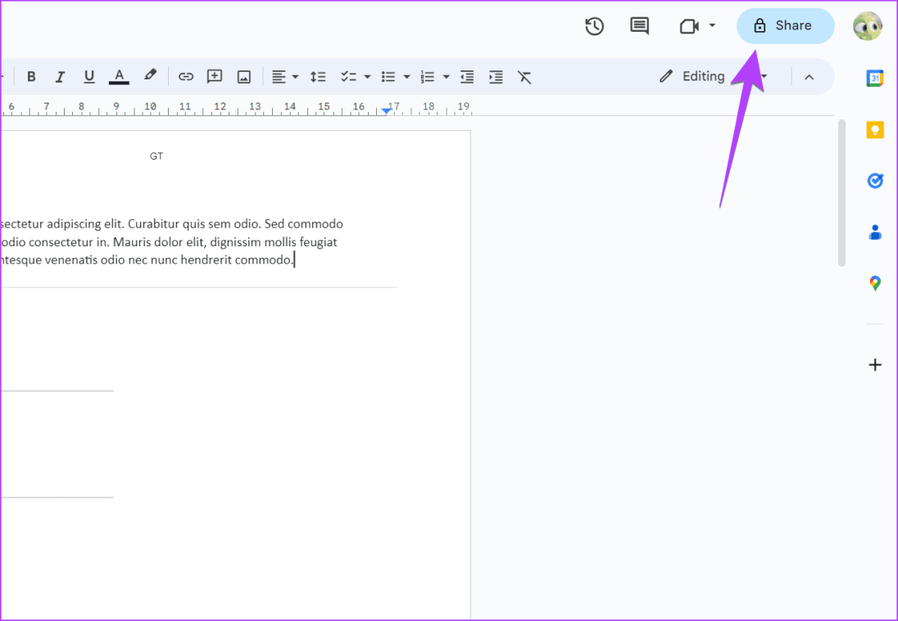Open Google Keep in side panel
898x621 pixels.
(x=874, y=129)
